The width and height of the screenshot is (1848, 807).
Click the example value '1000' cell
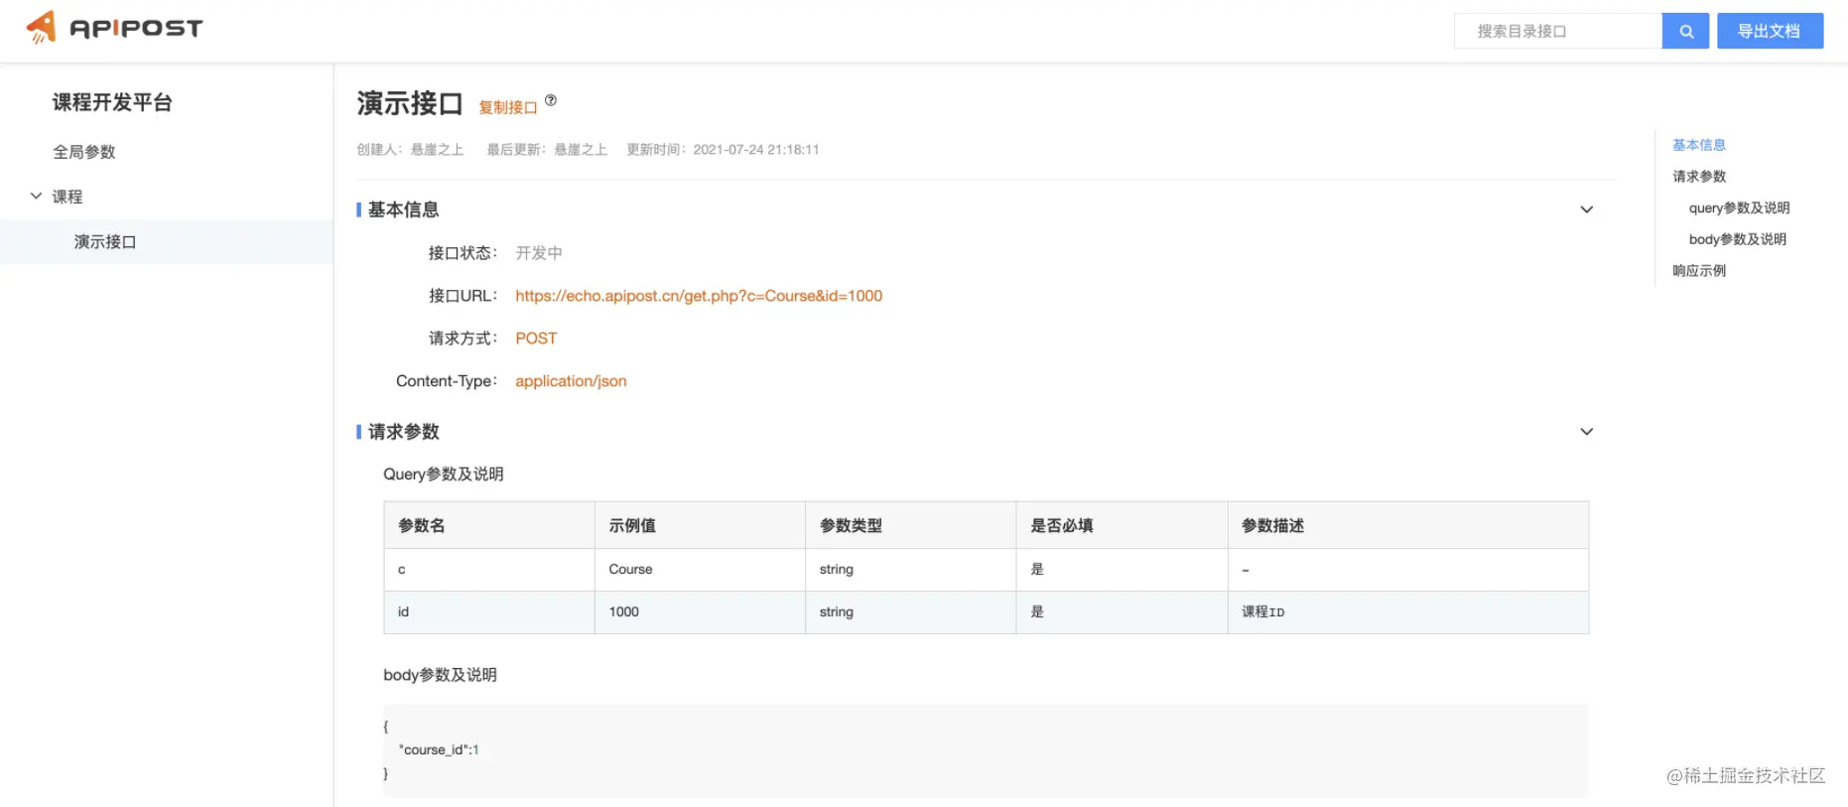pyautogui.click(x=700, y=612)
